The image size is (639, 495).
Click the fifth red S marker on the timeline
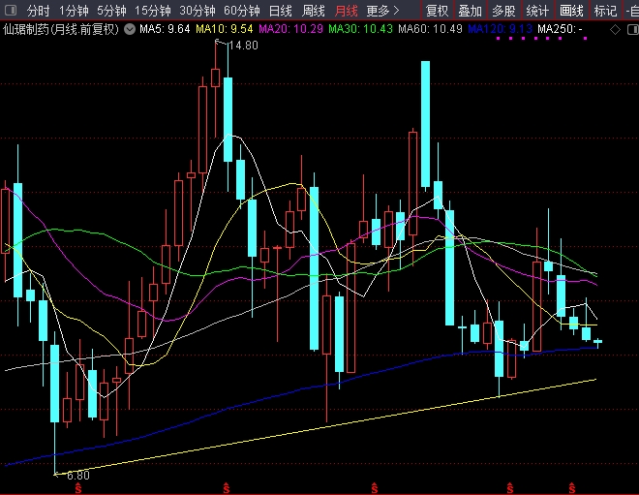tap(572, 488)
